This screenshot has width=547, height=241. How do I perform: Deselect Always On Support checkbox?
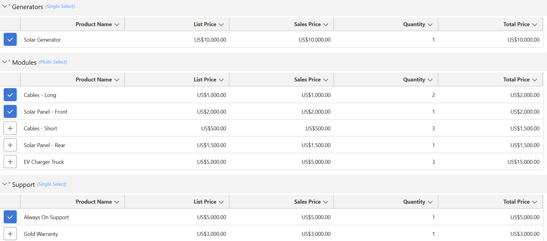[x=10, y=217]
